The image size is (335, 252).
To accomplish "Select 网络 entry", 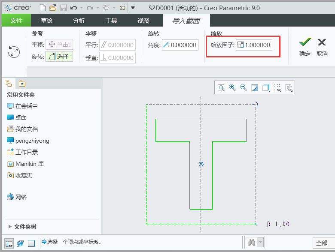I will tap(17, 197).
